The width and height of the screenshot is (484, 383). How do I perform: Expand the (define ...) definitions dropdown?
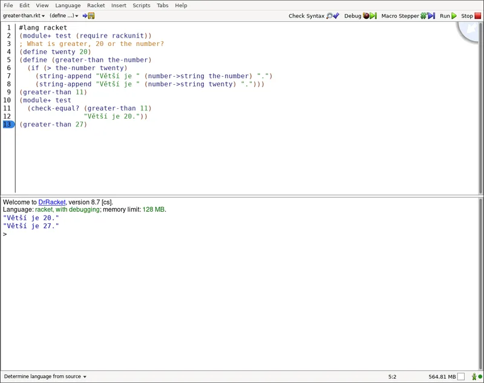64,16
